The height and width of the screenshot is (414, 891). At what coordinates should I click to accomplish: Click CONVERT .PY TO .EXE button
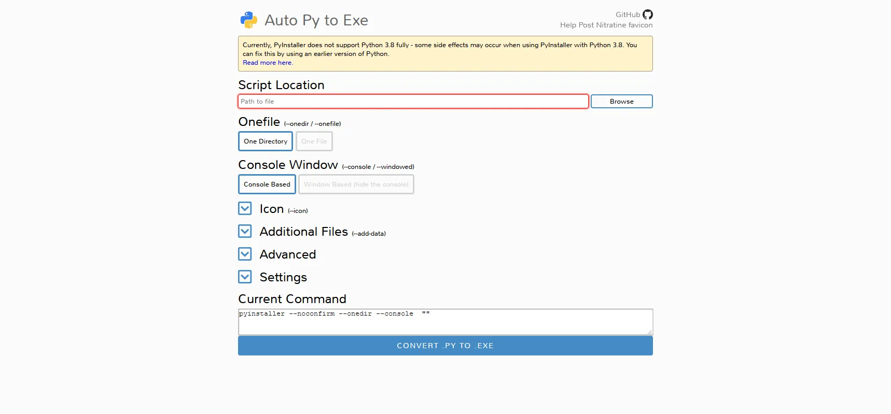click(445, 346)
